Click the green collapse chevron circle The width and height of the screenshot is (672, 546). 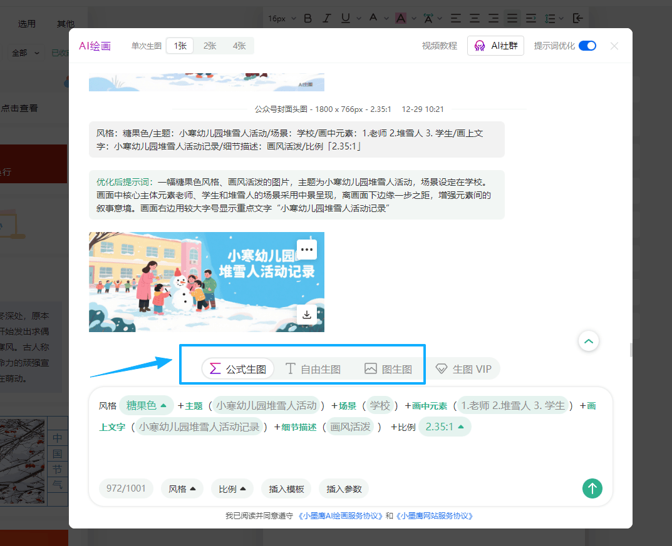point(589,341)
